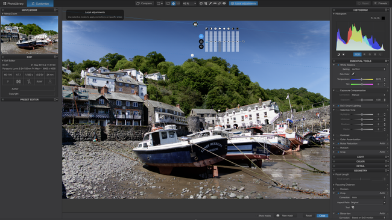Open the EXIF palette options menu

(x=55, y=57)
